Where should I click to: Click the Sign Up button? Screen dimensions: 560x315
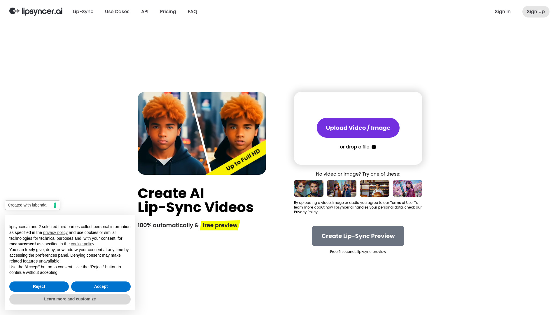pyautogui.click(x=536, y=12)
